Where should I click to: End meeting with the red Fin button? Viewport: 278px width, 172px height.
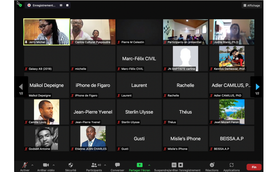click(254, 167)
